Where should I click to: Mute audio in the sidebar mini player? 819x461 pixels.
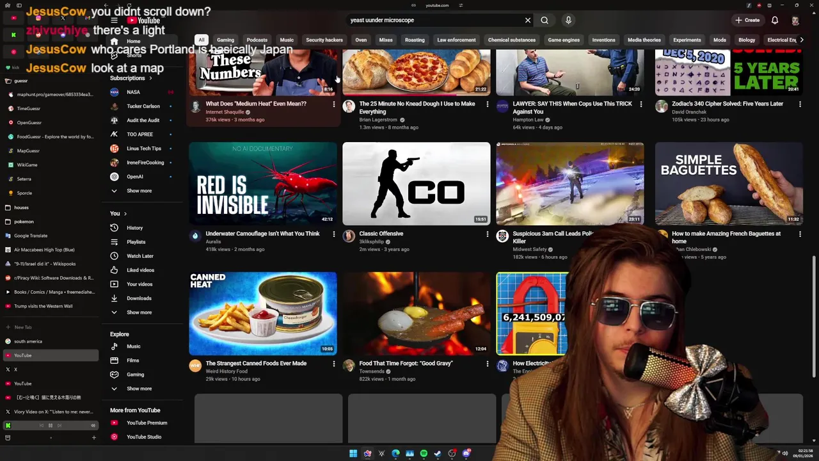pos(93,425)
